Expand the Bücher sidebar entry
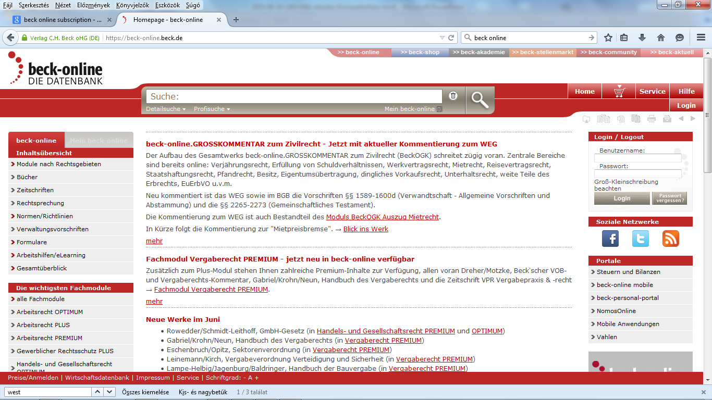Viewport: 712px width, 400px height. [x=71, y=177]
